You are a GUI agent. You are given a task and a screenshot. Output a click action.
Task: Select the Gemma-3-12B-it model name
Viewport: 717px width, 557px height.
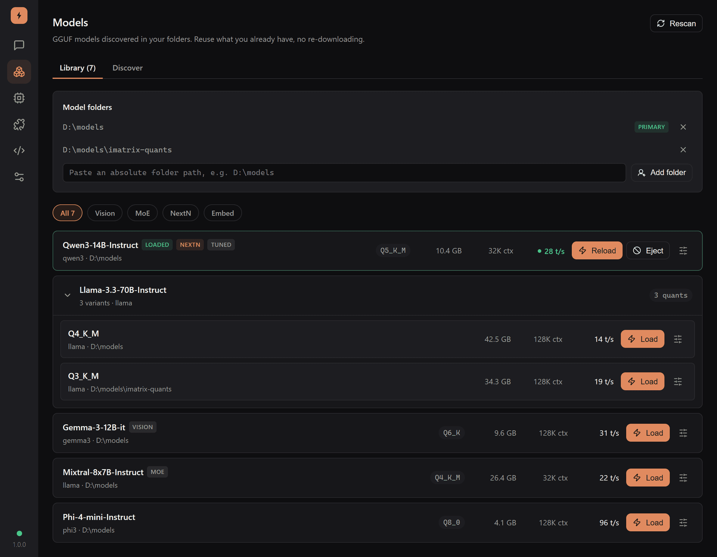pyautogui.click(x=94, y=427)
